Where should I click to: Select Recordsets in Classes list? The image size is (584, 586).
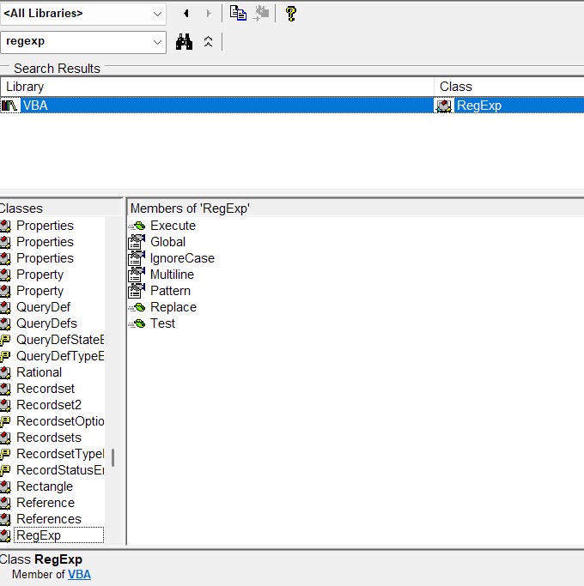[49, 438]
